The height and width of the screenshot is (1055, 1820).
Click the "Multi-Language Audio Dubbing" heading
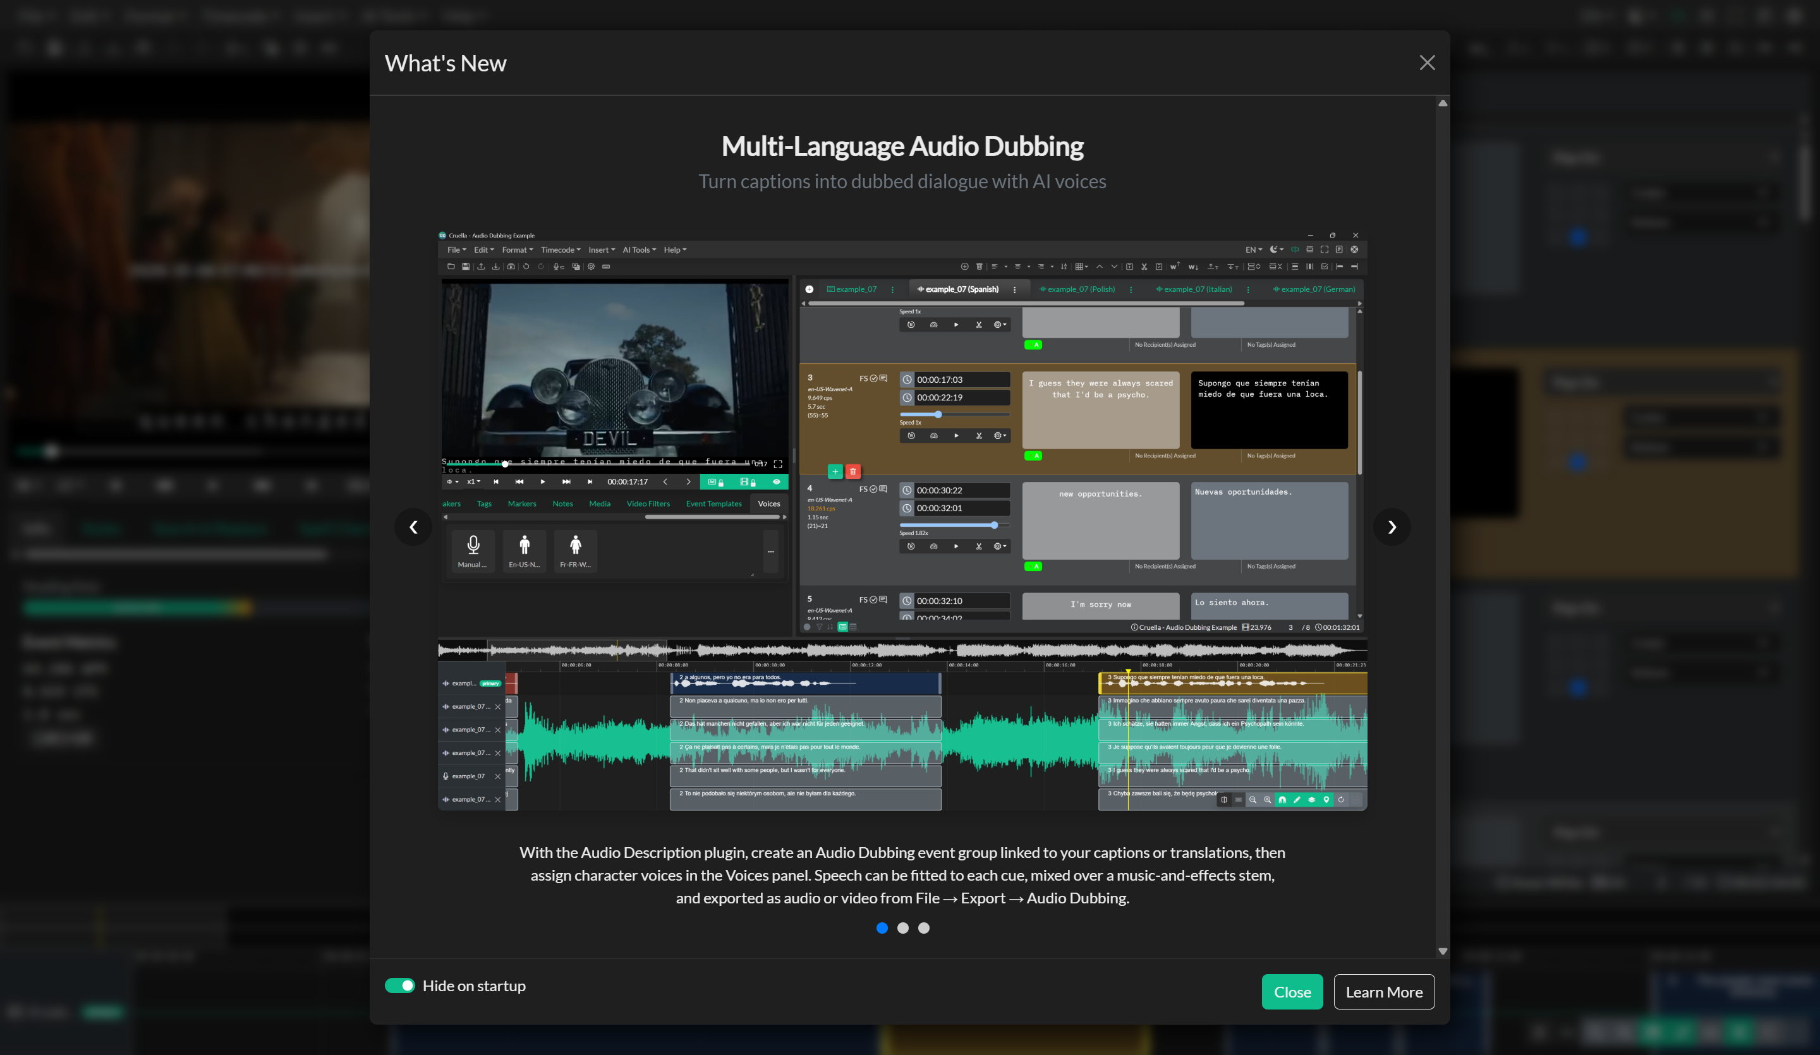tap(902, 146)
